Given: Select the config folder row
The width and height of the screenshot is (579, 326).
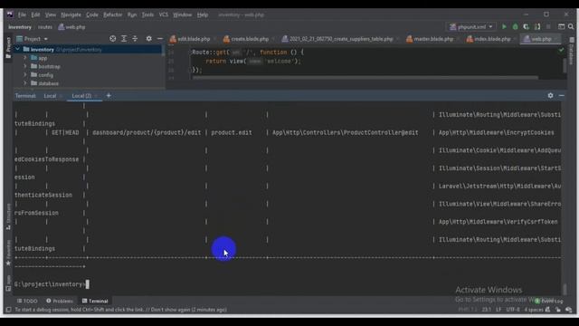Looking at the screenshot, I should pyautogui.click(x=88, y=75).
